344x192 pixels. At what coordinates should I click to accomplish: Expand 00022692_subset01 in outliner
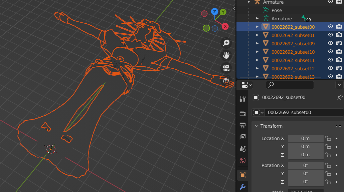257,35
